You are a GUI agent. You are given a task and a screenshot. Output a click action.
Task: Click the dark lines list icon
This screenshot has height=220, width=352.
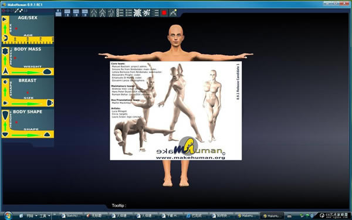coord(155,13)
